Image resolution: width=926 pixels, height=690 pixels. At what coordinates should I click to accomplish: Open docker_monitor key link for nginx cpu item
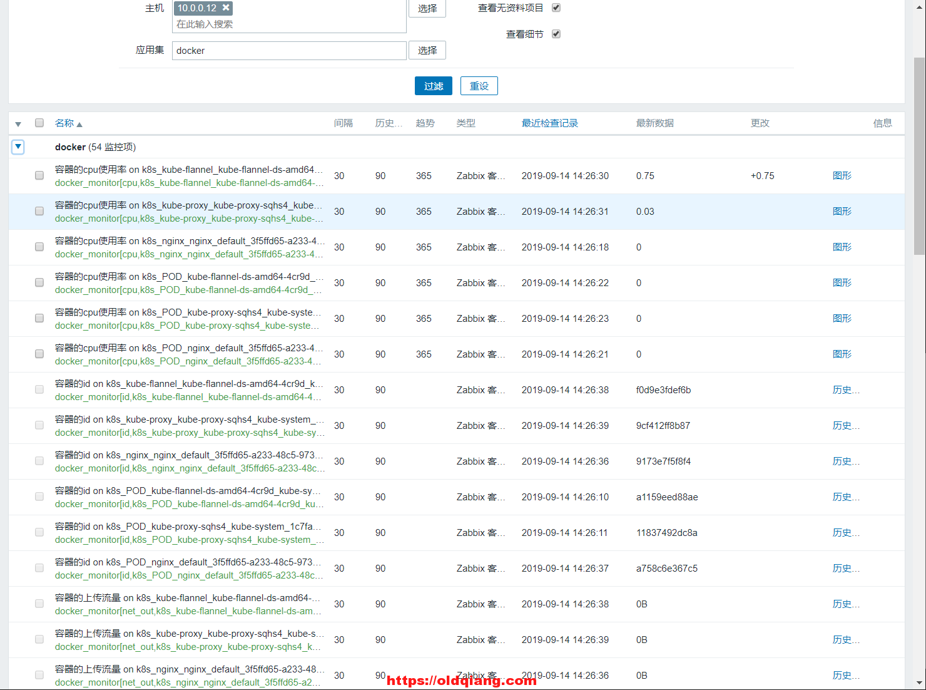(x=188, y=254)
